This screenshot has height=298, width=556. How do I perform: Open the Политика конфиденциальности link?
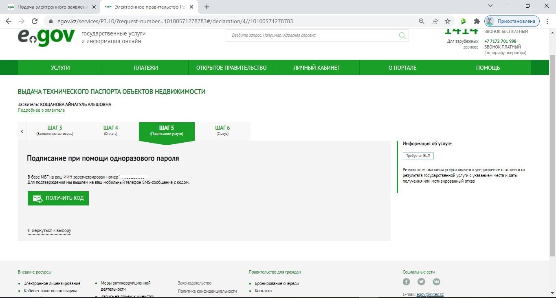(x=207, y=291)
